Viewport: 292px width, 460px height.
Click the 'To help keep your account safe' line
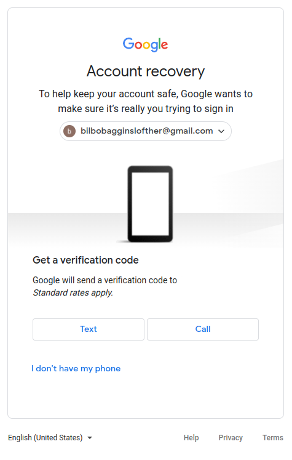click(x=146, y=94)
